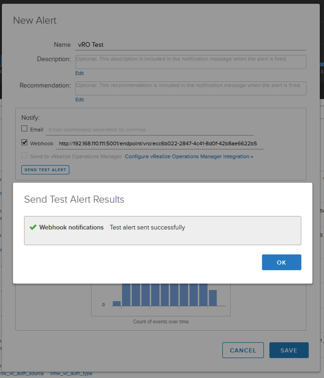Viewport: 324px width, 378px height.
Task: Click into the Description text box
Action: [190, 62]
